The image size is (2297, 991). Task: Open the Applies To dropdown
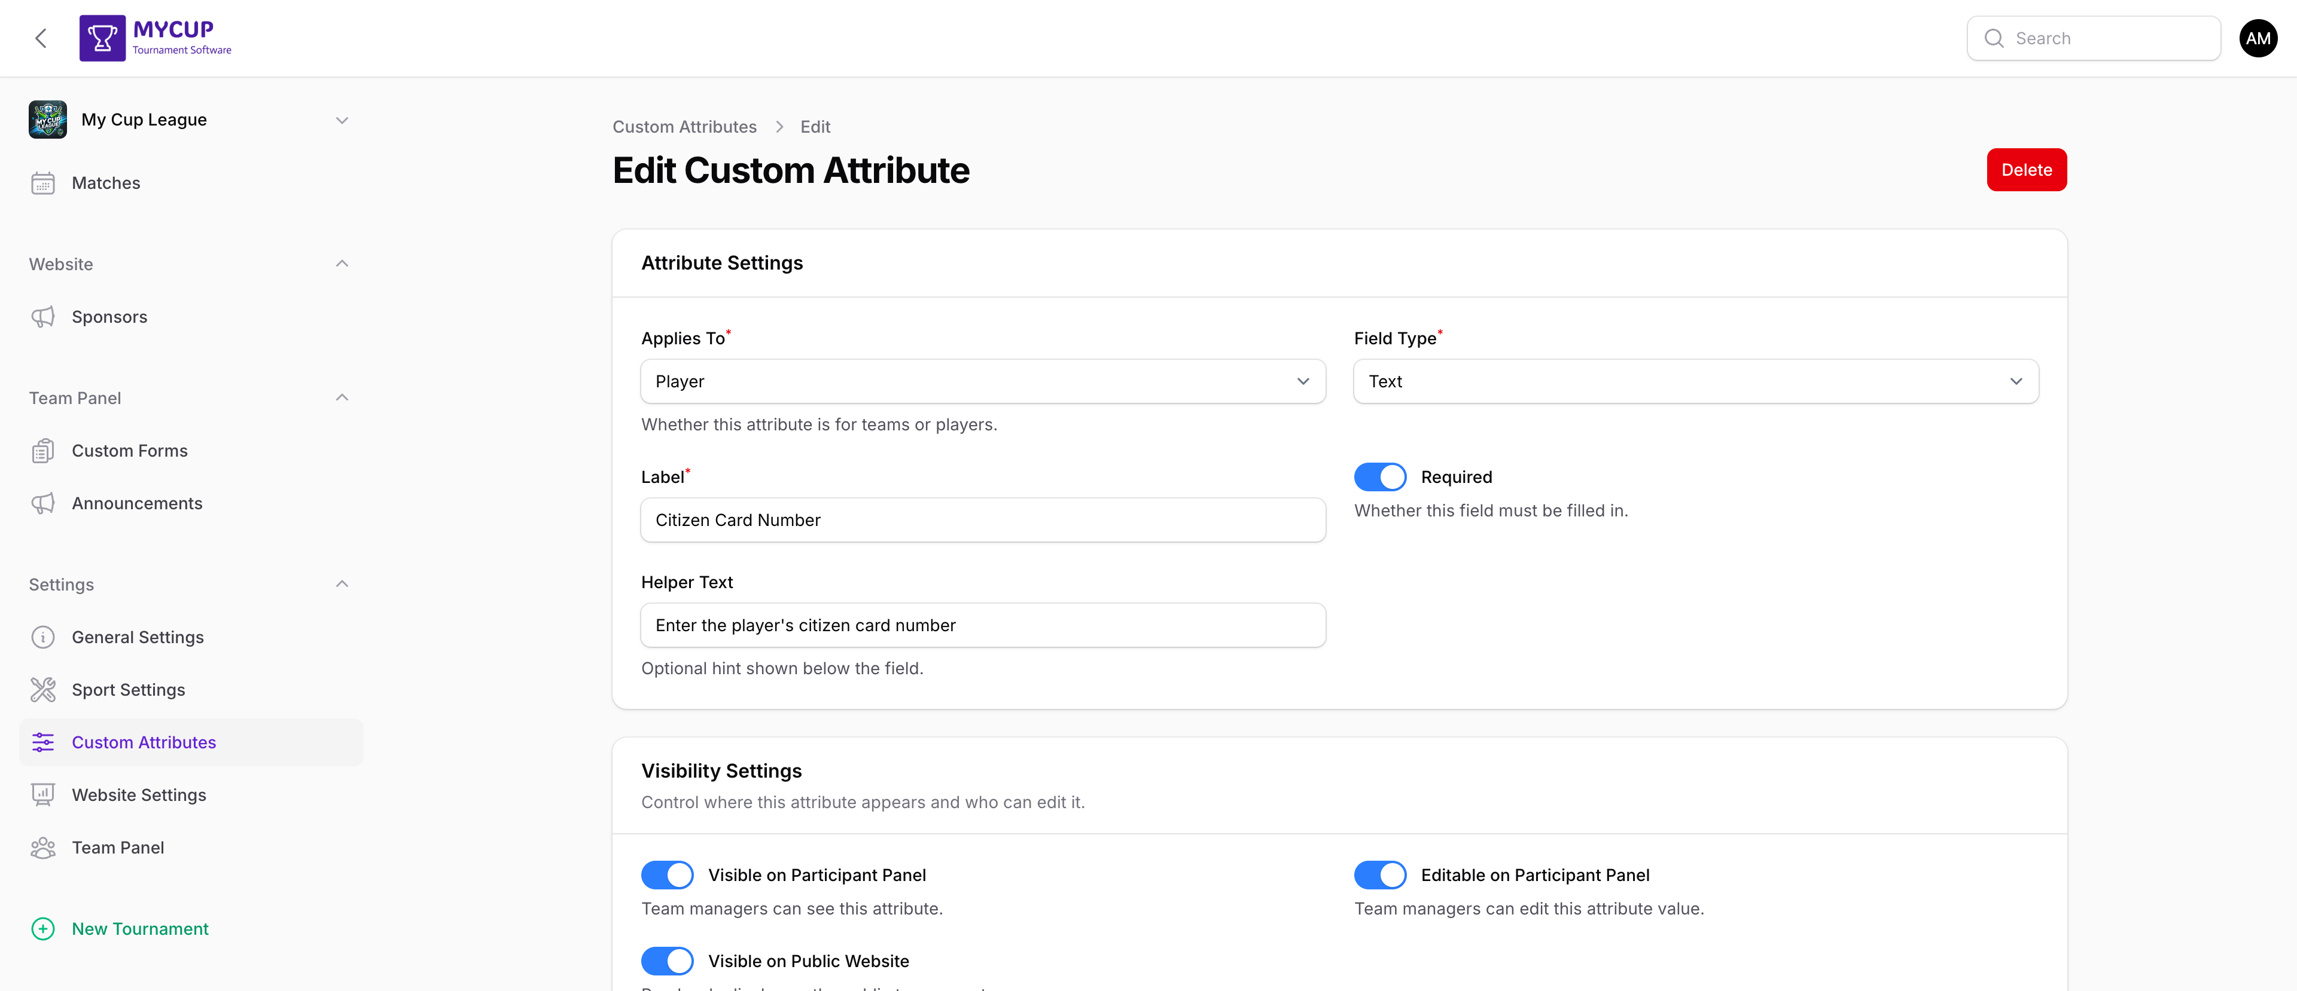click(x=983, y=381)
